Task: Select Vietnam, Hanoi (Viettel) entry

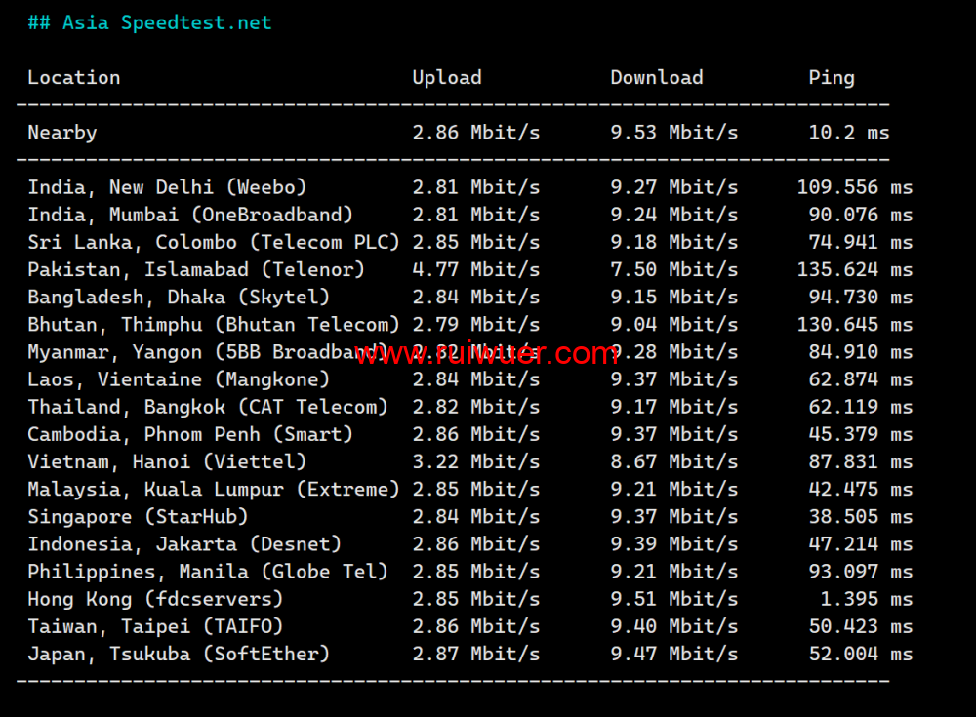Action: tap(167, 461)
